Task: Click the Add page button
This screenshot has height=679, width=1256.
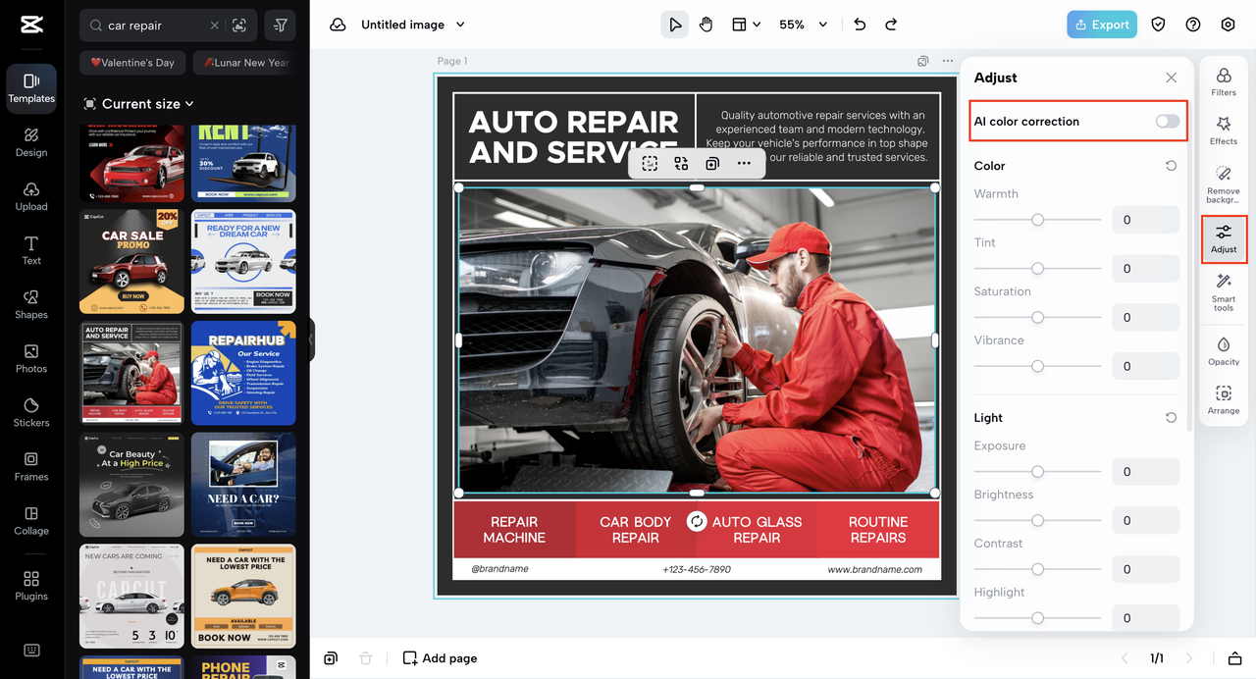Action: pos(441,658)
